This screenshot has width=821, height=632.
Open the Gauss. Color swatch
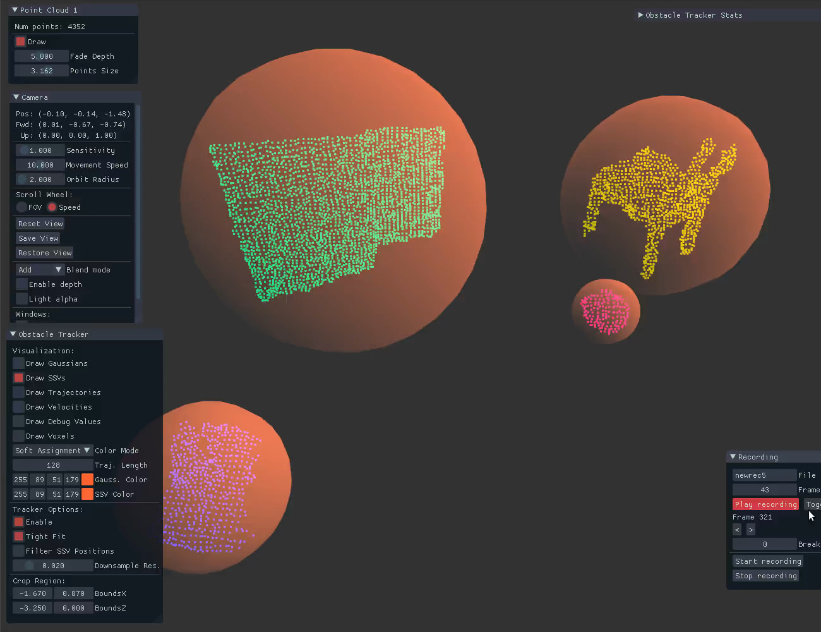tap(86, 479)
